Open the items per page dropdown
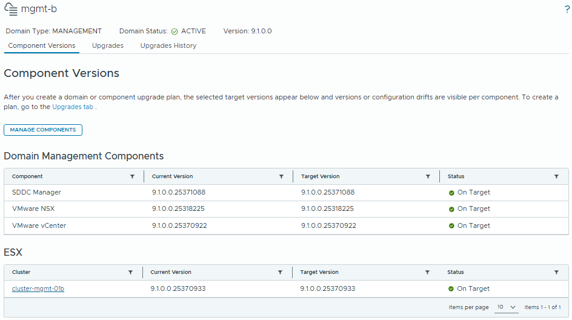The width and height of the screenshot is (572, 320). point(507,307)
